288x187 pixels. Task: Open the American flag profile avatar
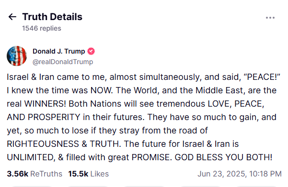tap(17, 56)
